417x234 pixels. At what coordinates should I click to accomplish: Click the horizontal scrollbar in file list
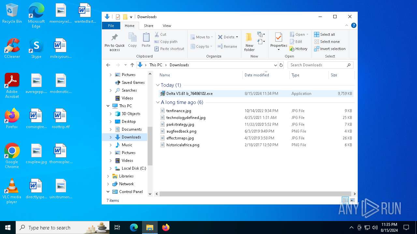255,194
